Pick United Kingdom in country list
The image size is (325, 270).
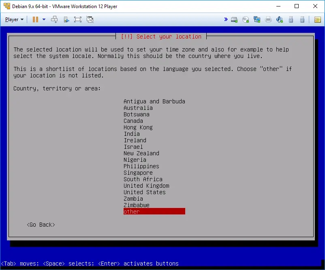(x=146, y=186)
